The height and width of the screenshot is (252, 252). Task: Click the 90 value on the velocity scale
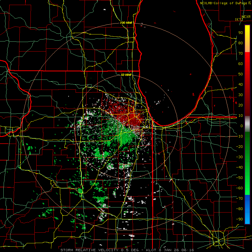tap(241, 33)
